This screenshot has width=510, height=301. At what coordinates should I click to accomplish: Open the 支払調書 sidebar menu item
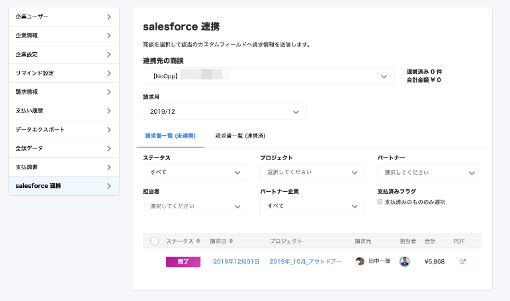point(64,167)
